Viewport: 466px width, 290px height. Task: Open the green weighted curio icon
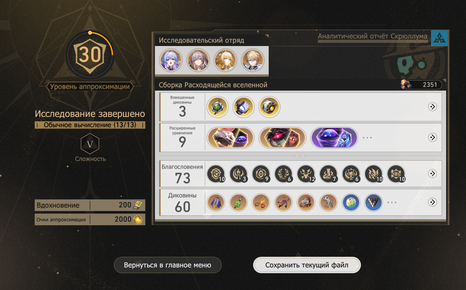218,107
